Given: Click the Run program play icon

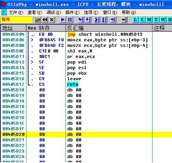Looking at the screenshot, I should point(63,20).
